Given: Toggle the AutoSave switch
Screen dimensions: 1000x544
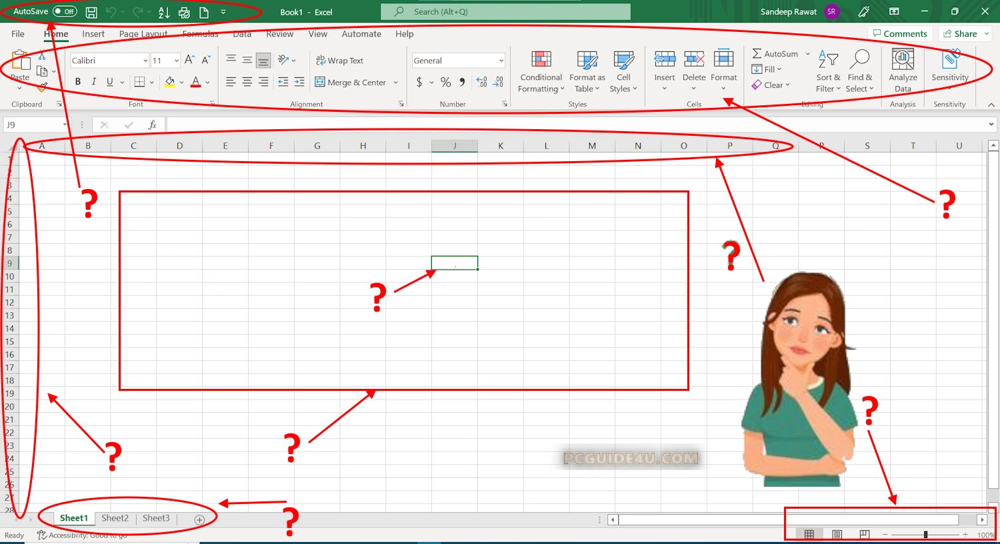Looking at the screenshot, I should point(65,11).
